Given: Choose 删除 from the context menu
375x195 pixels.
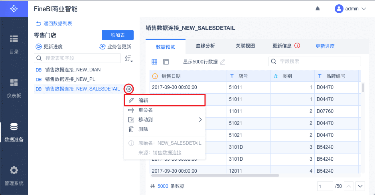Looking at the screenshot, I should 143,129.
